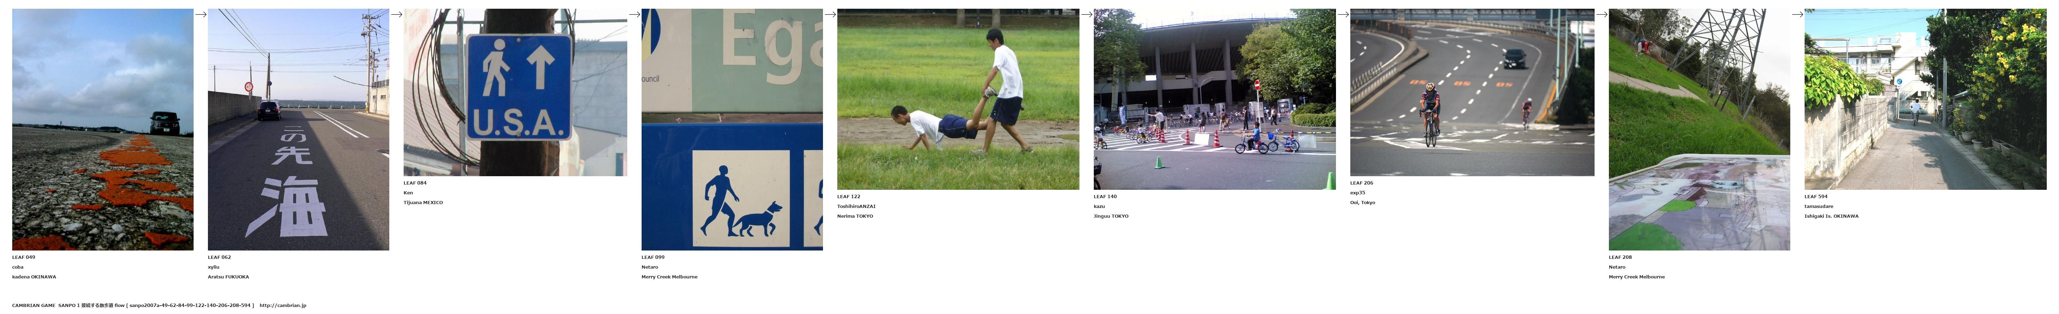Click the arrow following the U.S.A. sign photo
Screen dimensions: 2059x314
635,14
